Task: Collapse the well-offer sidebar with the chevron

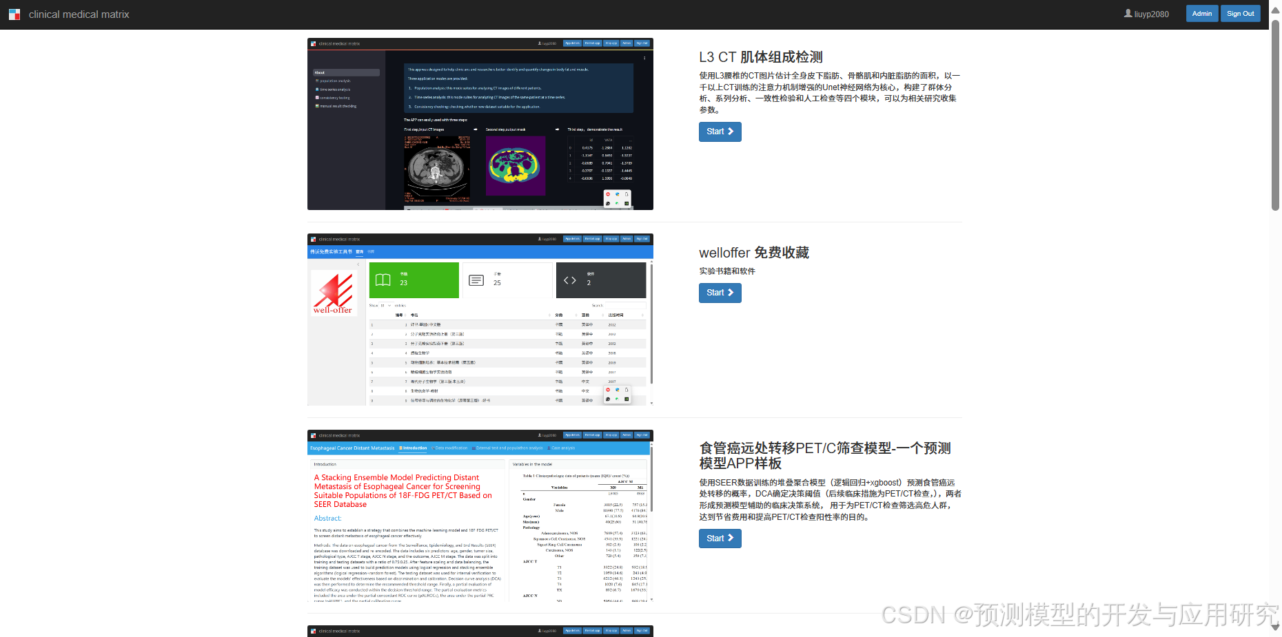Action: point(358,264)
